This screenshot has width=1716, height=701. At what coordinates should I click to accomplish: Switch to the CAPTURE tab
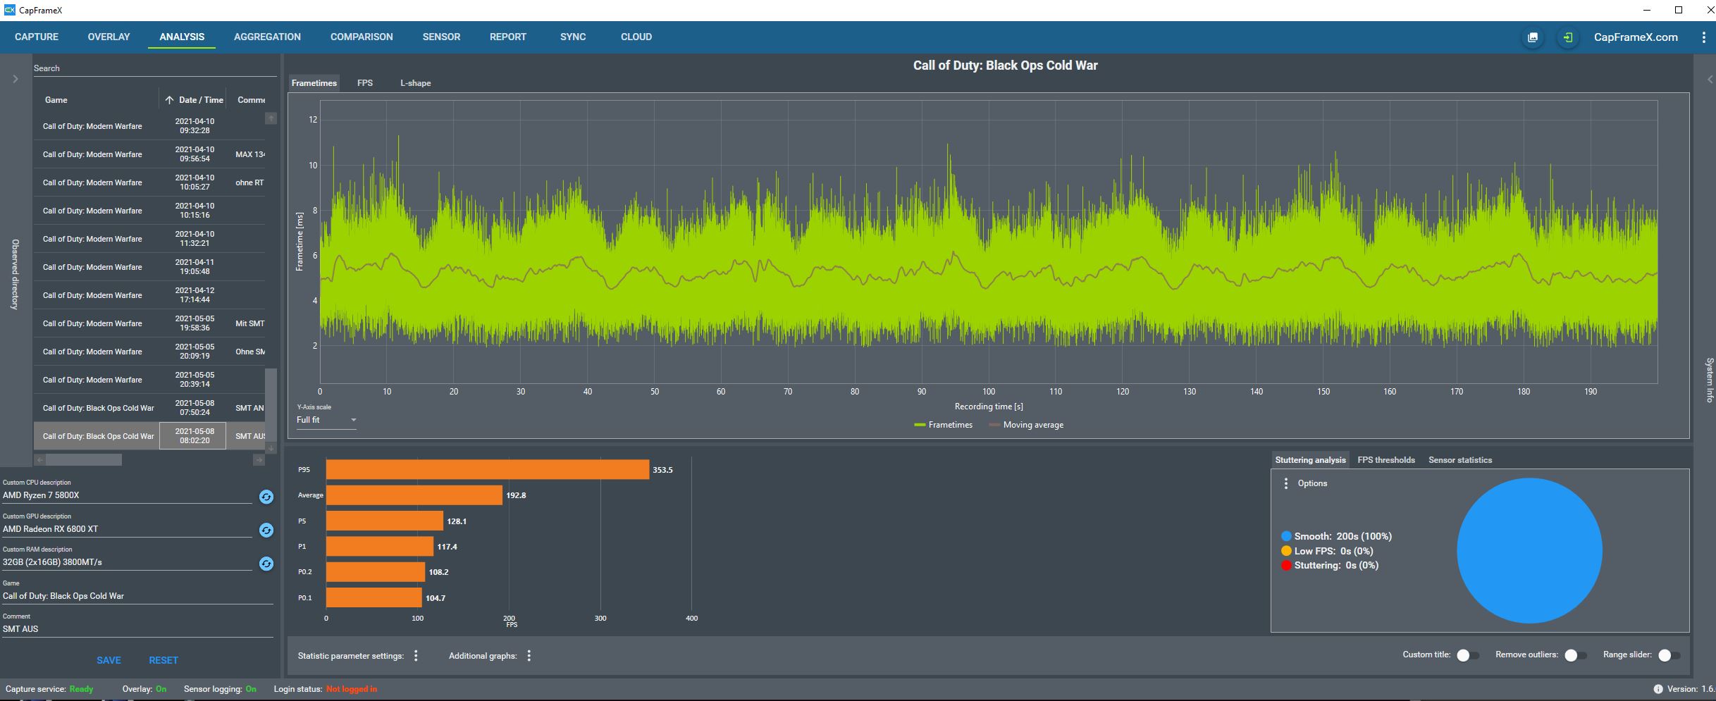coord(37,37)
